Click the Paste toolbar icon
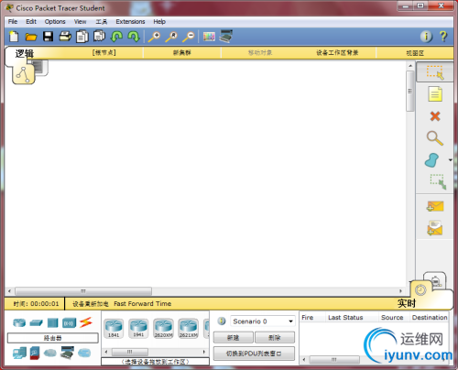This screenshot has height=370, width=458. tap(99, 36)
